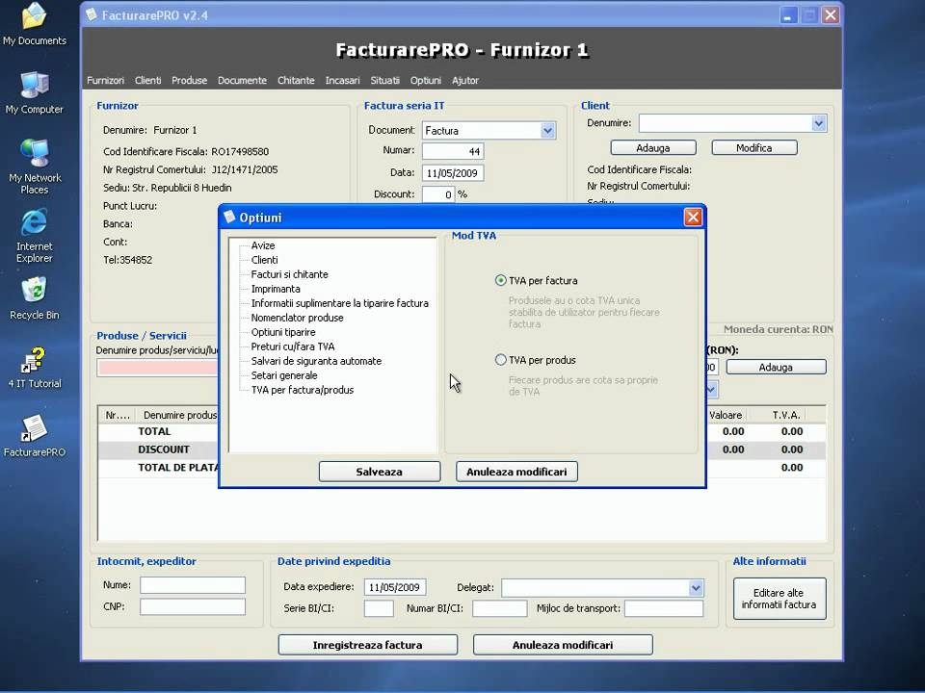The image size is (925, 693).
Task: Click Data expediere field
Action: [x=395, y=587]
